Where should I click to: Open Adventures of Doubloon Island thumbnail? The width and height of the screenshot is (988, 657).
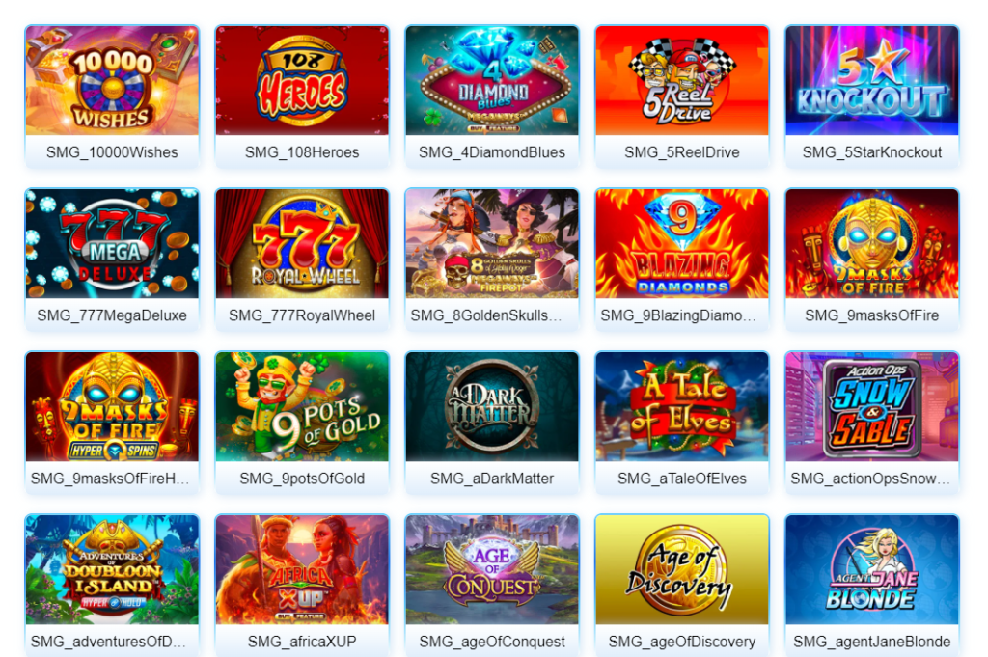[112, 570]
